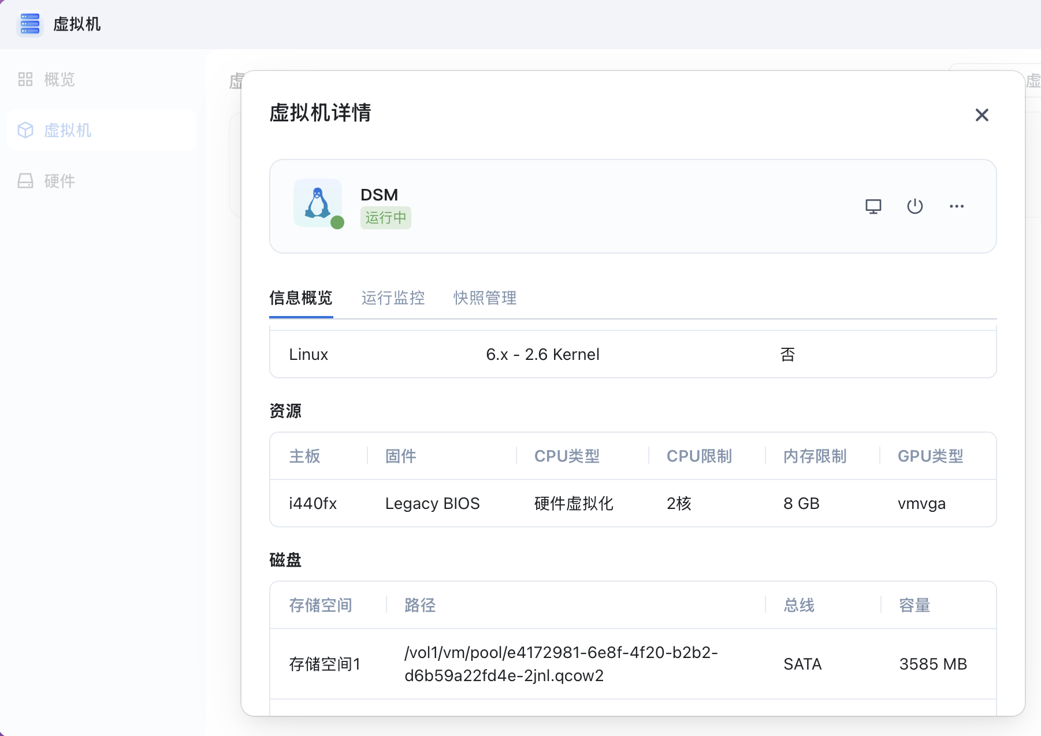Click the SATA bus value

pyautogui.click(x=802, y=664)
